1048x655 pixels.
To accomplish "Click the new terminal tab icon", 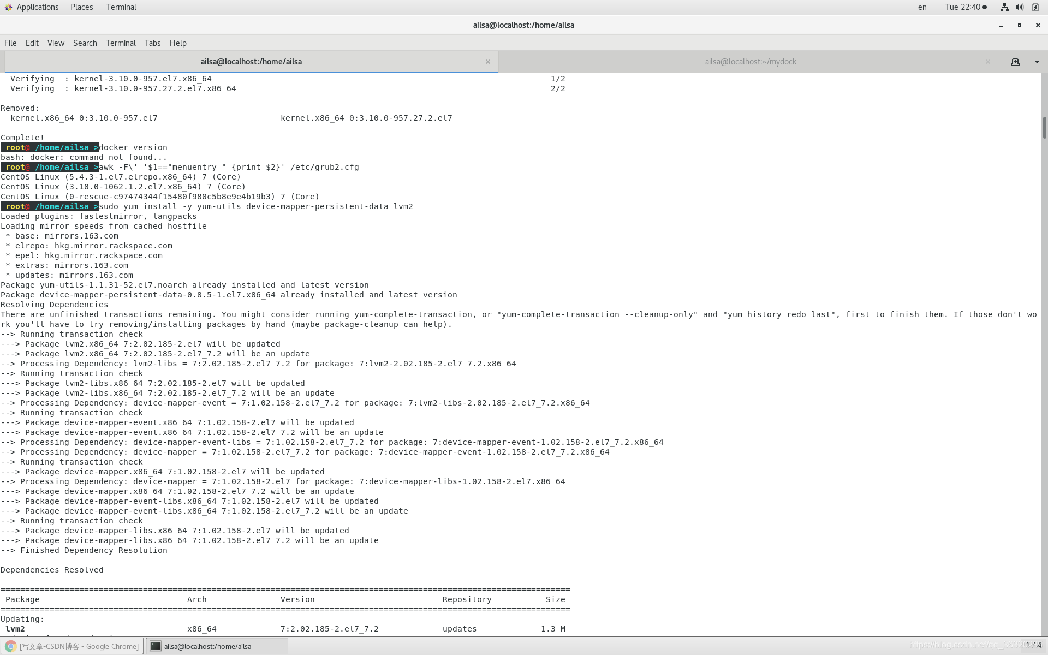I will [x=1015, y=62].
